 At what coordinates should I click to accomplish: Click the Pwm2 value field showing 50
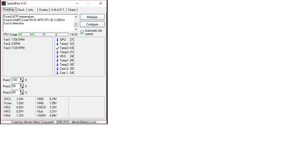pos(16,86)
